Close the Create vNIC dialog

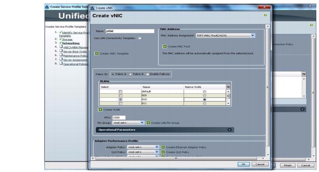tap(264, 7)
